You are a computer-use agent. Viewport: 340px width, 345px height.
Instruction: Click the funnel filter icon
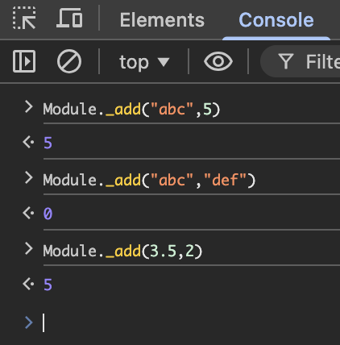pyautogui.click(x=286, y=61)
